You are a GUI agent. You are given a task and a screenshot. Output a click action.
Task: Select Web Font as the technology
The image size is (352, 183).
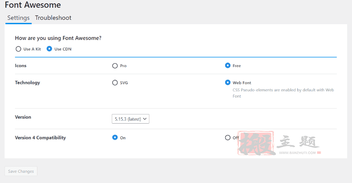click(x=228, y=83)
